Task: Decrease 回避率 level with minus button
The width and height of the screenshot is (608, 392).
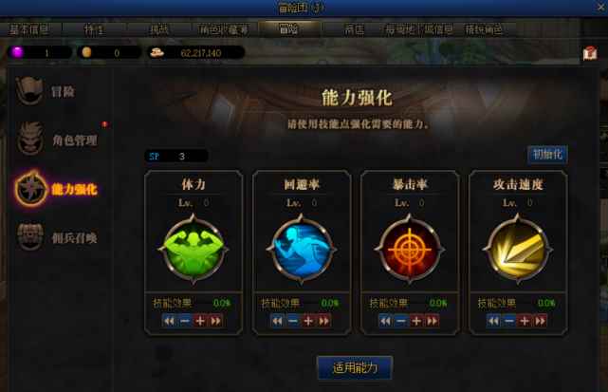Action: [x=293, y=321]
